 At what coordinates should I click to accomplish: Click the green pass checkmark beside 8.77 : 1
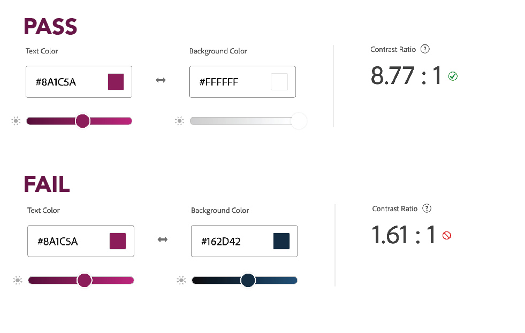(453, 76)
